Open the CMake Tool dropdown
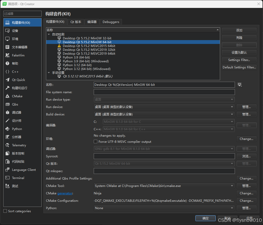Screen dimensions: 263x225 pyautogui.click(x=164, y=186)
